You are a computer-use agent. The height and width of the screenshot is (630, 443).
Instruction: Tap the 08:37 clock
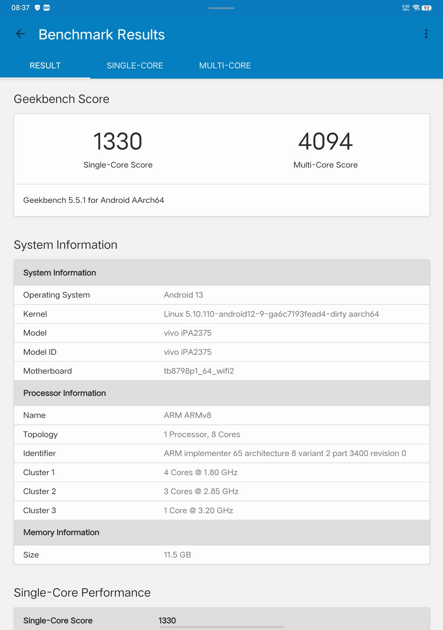coord(21,8)
